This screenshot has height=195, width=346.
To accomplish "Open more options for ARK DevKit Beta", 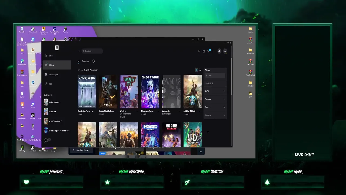I will click(200, 111).
